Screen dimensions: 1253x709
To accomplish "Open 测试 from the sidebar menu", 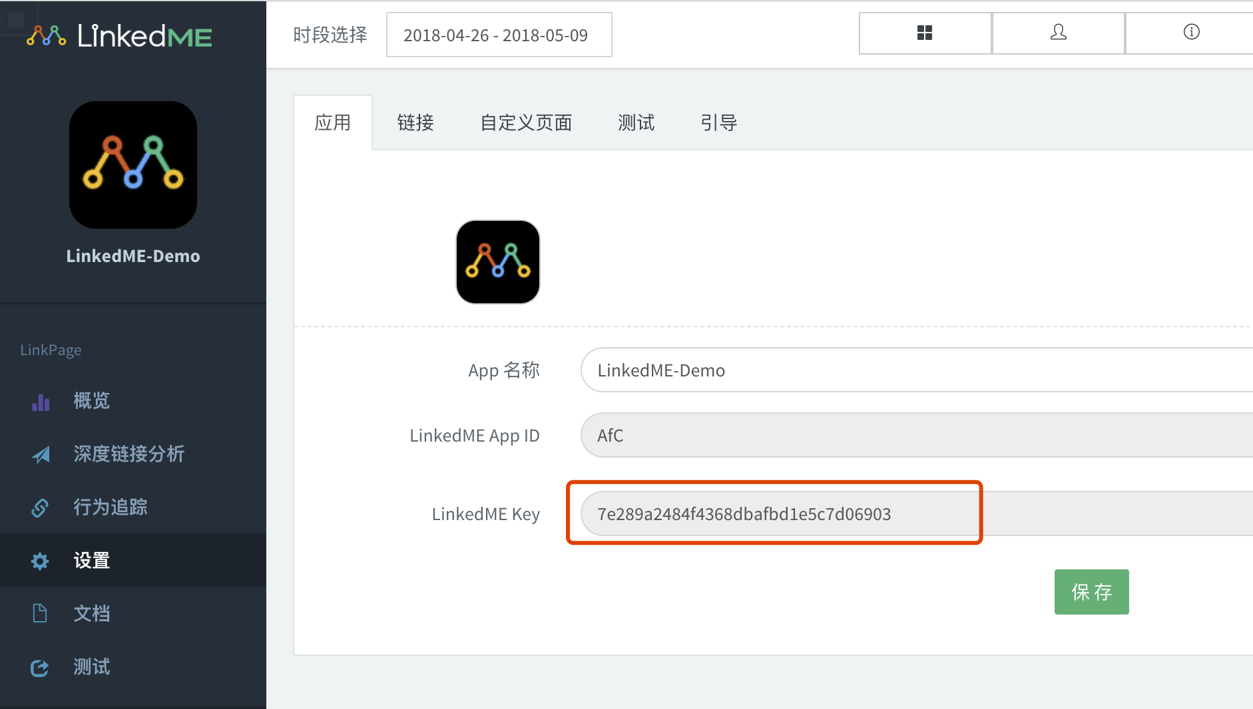I will point(133,666).
